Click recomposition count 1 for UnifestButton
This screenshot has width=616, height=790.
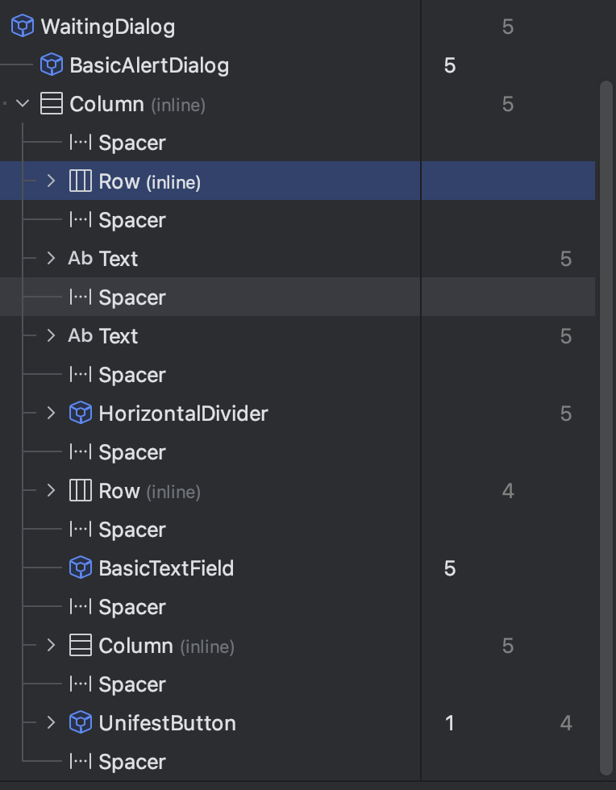coord(450,723)
